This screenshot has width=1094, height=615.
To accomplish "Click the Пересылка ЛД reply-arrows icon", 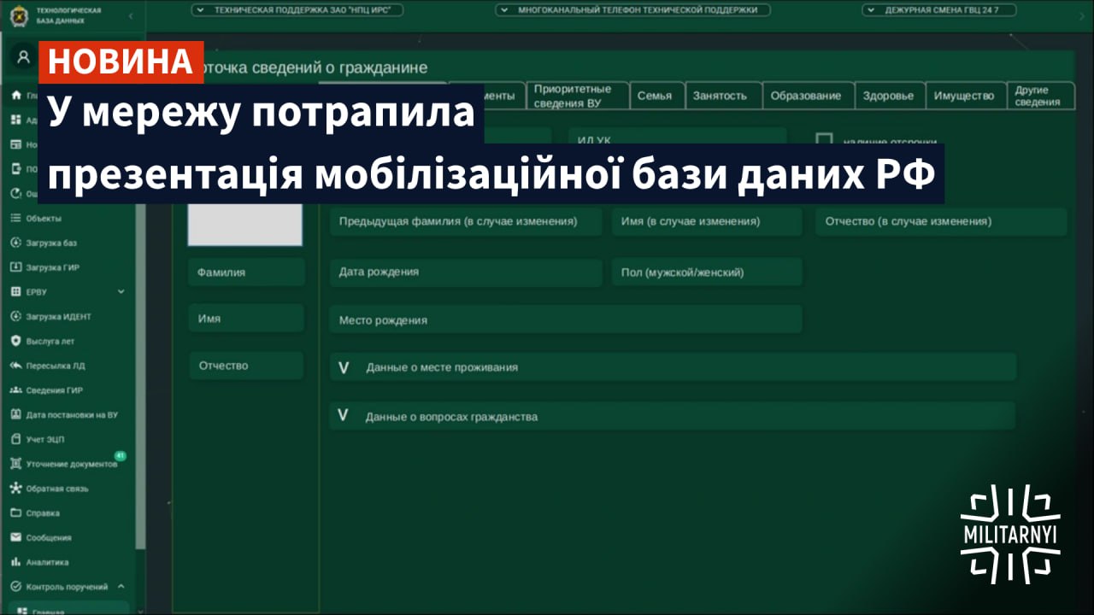I will click(15, 366).
